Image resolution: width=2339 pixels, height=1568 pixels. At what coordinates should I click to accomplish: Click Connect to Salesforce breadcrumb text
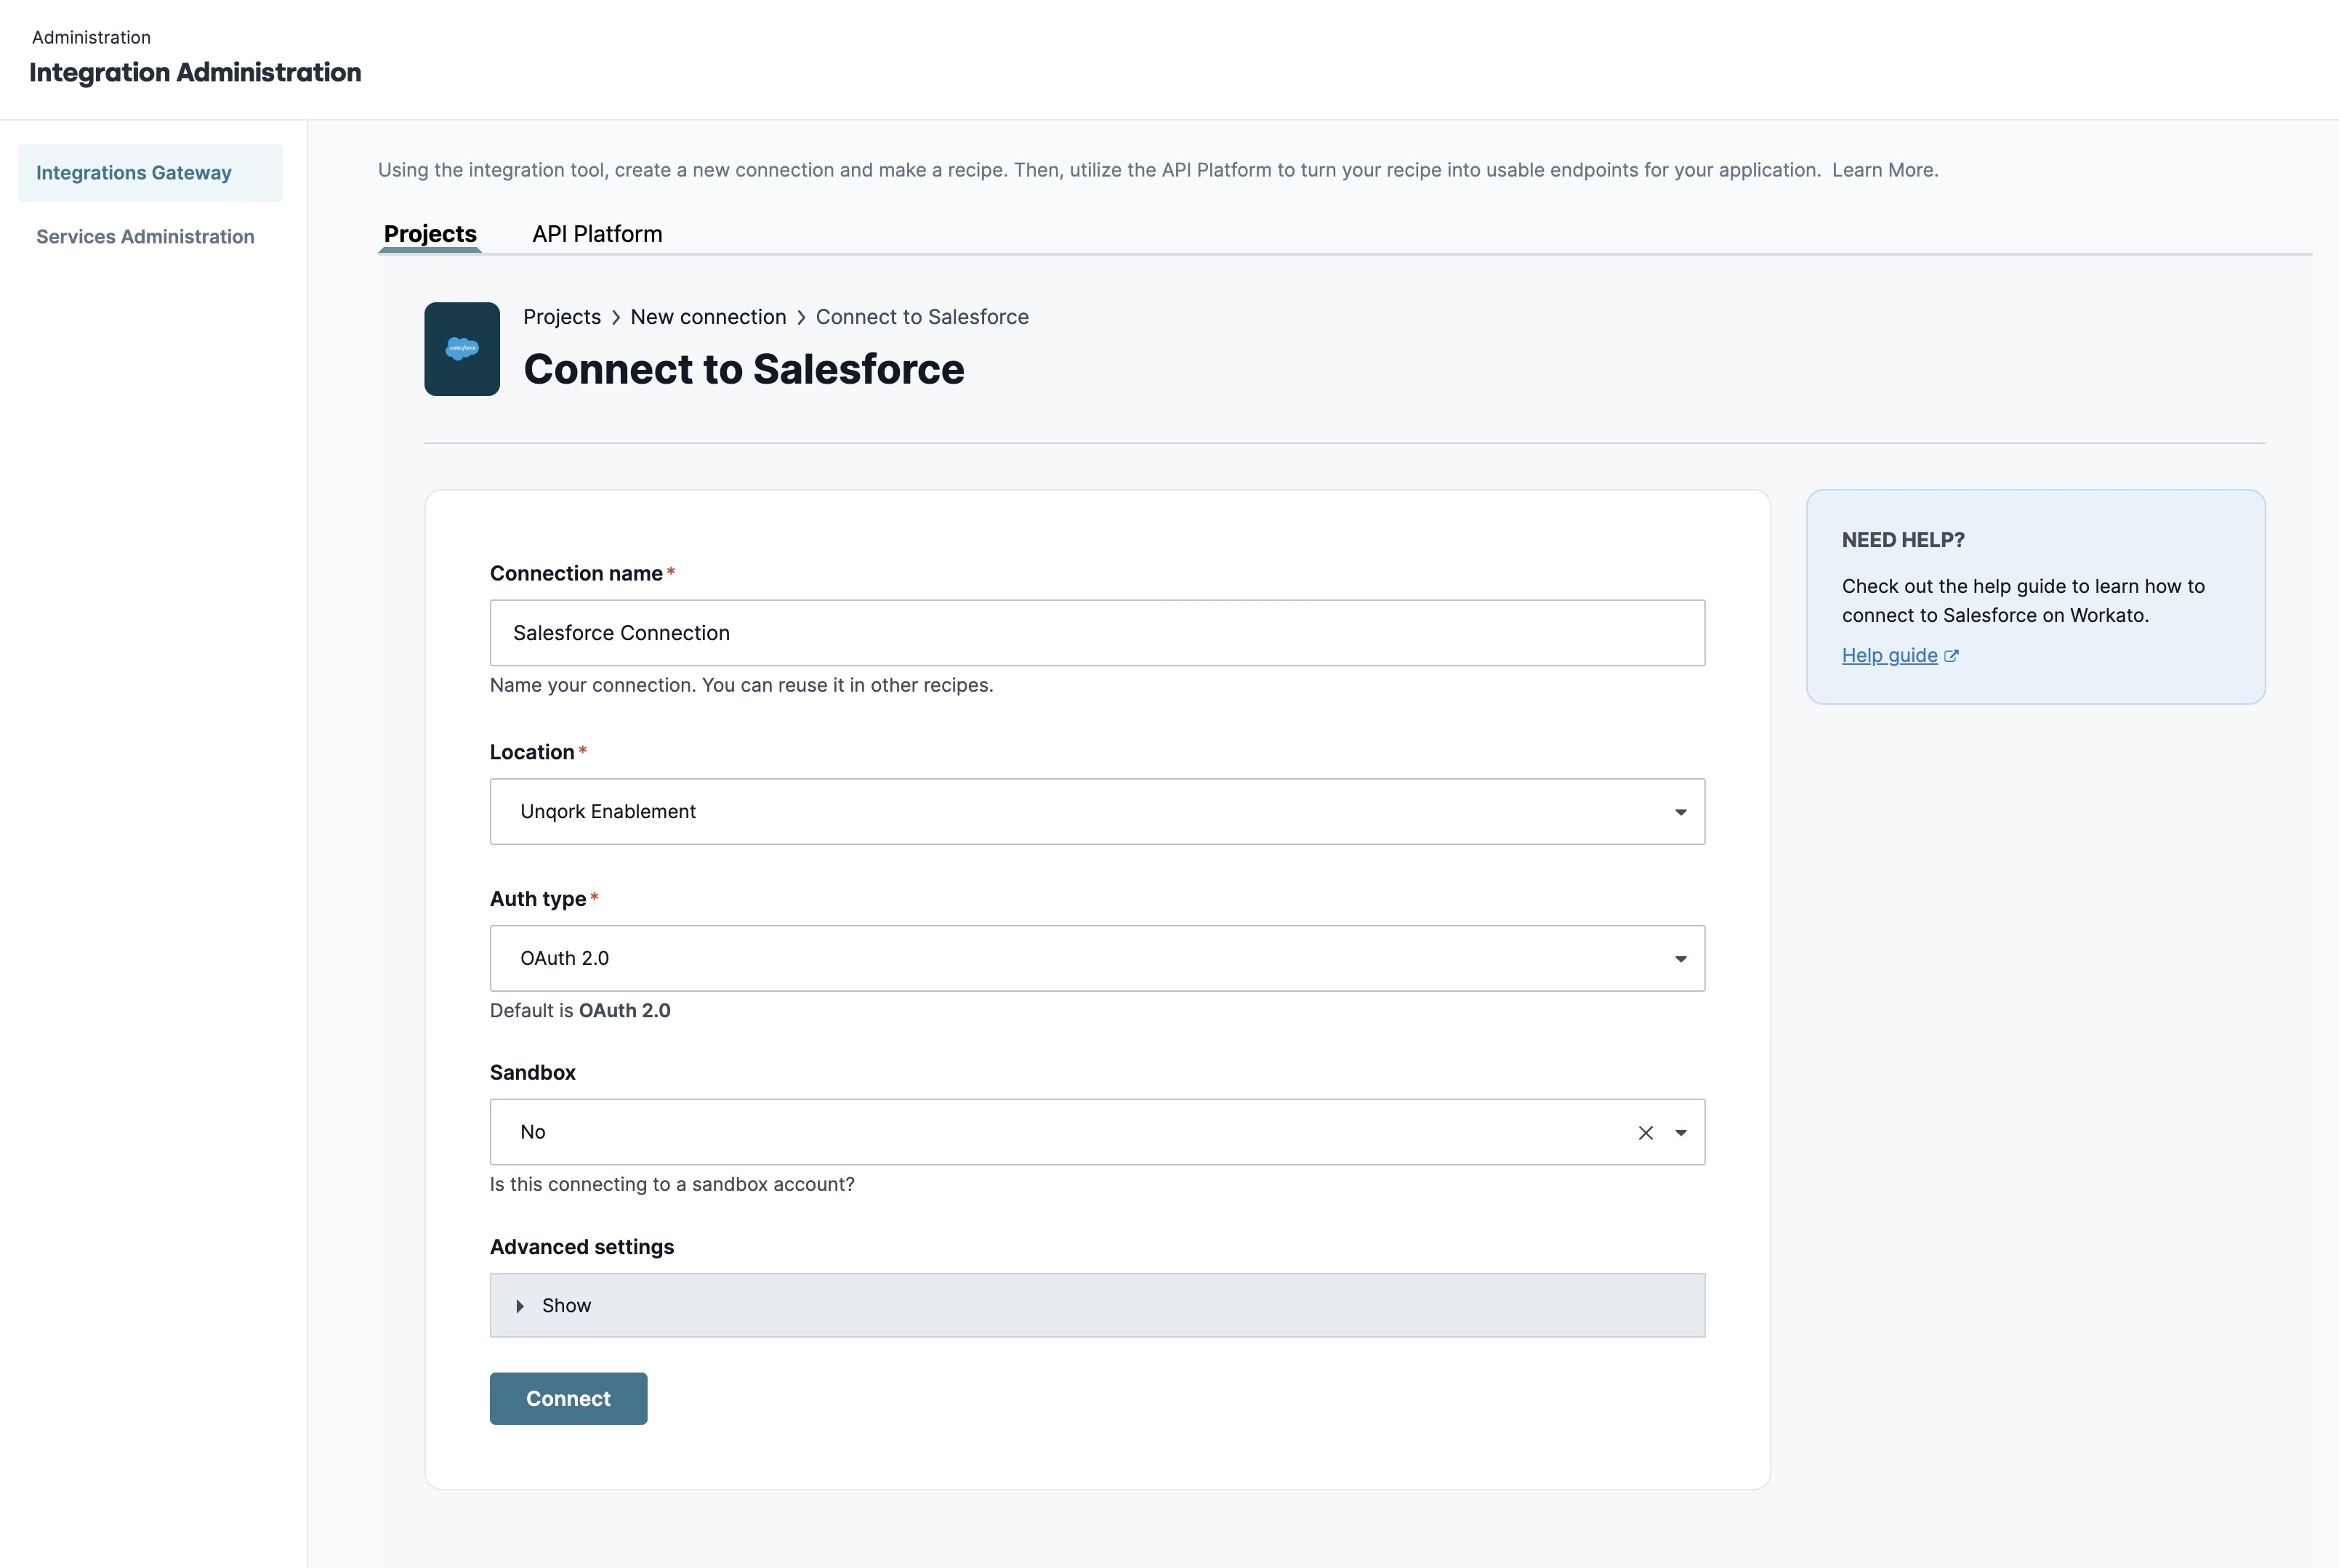[922, 317]
